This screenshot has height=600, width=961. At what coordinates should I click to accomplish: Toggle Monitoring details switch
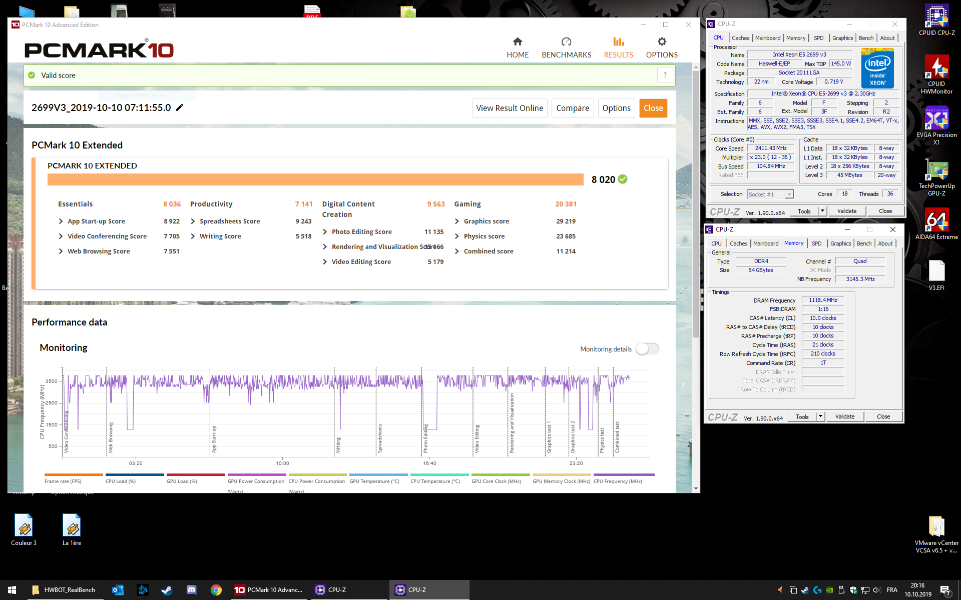click(x=647, y=348)
